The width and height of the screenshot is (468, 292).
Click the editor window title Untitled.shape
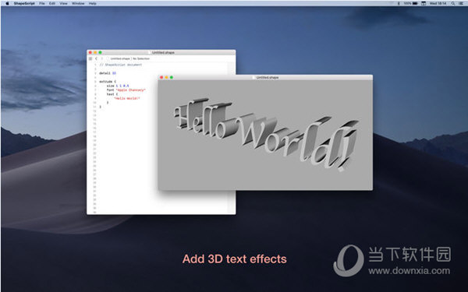[163, 52]
